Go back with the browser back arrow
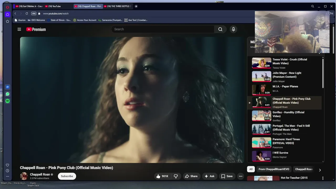Screen dimensions: 336x189 (15, 13)
